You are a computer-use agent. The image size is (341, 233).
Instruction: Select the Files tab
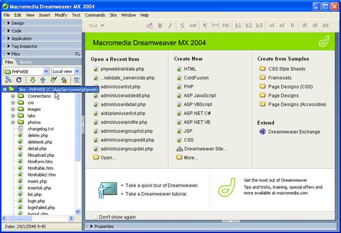pyautogui.click(x=9, y=62)
